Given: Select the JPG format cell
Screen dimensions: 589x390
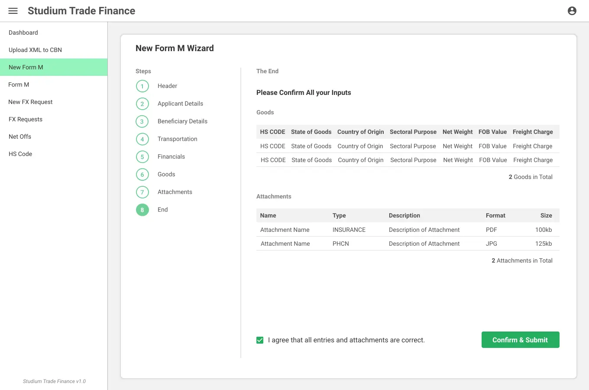Looking at the screenshot, I should tap(492, 244).
